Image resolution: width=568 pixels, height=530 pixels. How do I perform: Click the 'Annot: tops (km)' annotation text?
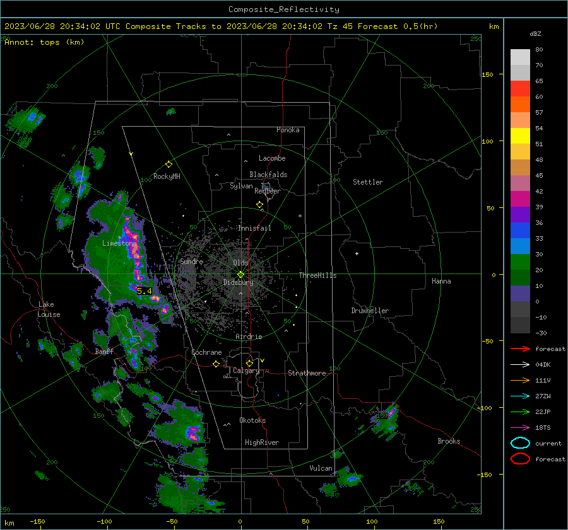pos(44,42)
